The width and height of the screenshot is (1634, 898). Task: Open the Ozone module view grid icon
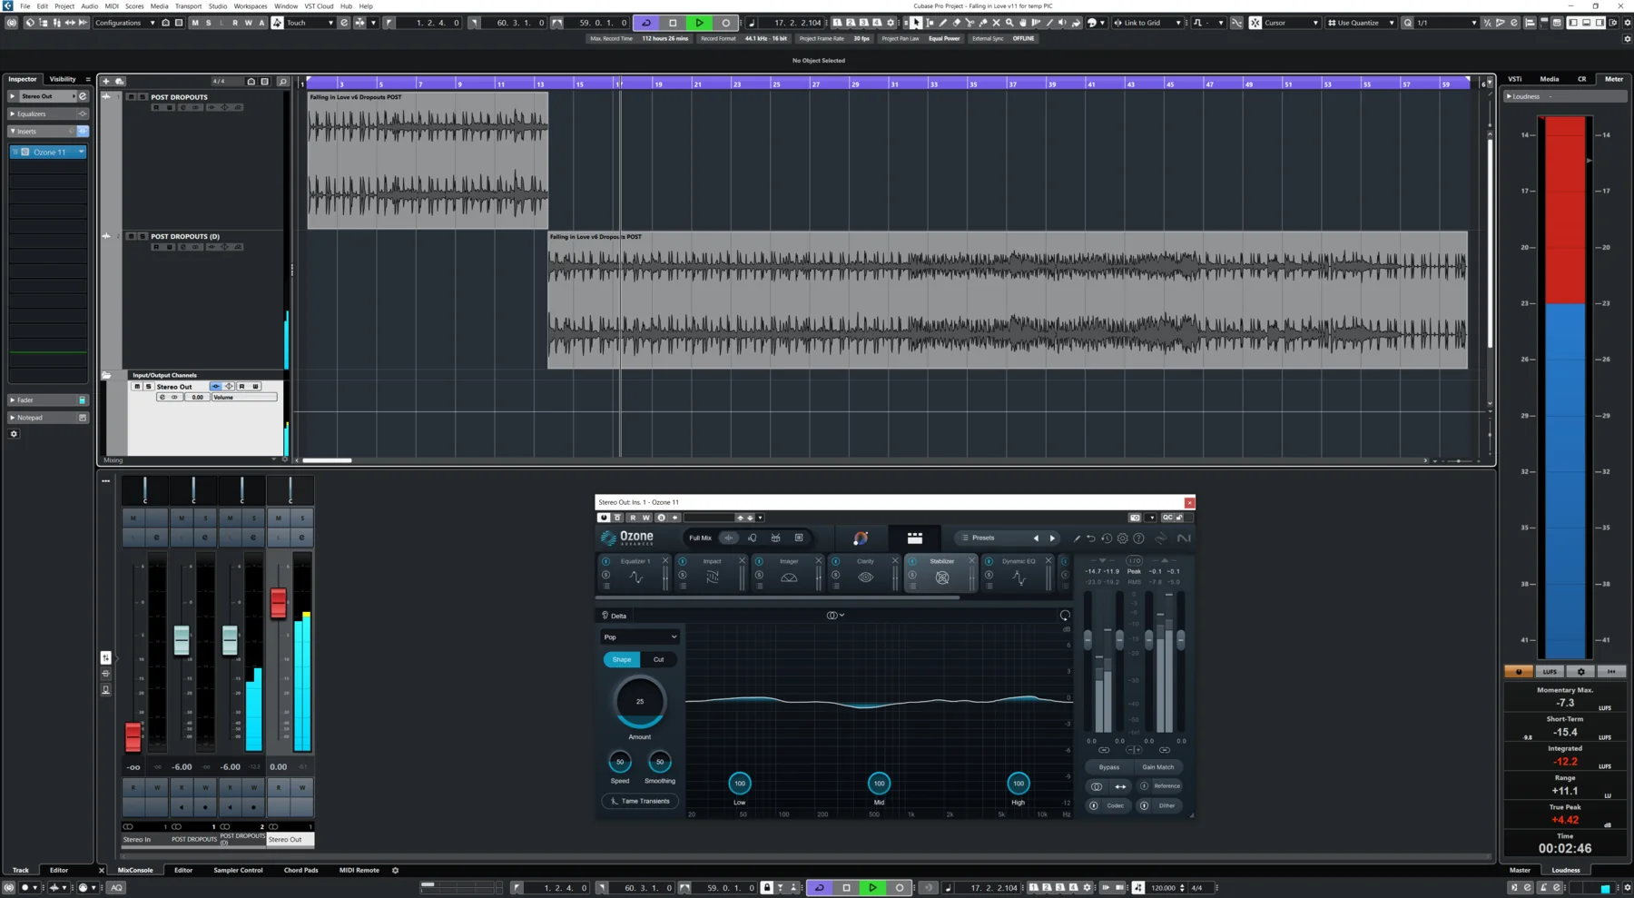pyautogui.click(x=915, y=538)
